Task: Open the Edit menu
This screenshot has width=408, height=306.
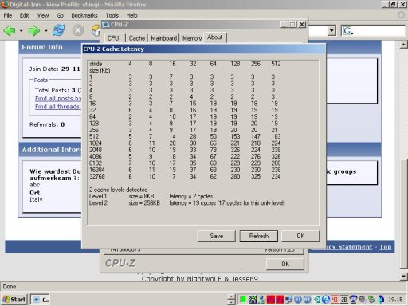Action: (x=25, y=15)
